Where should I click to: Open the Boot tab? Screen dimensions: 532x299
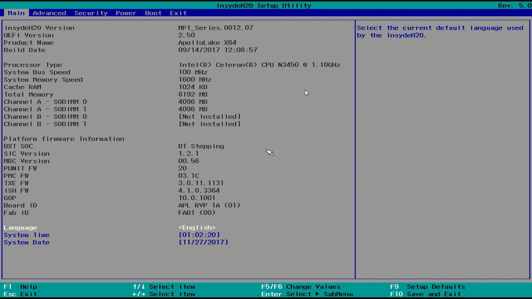(153, 13)
